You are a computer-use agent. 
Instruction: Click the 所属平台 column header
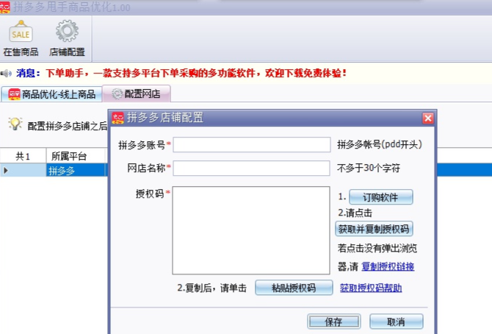(x=76, y=156)
